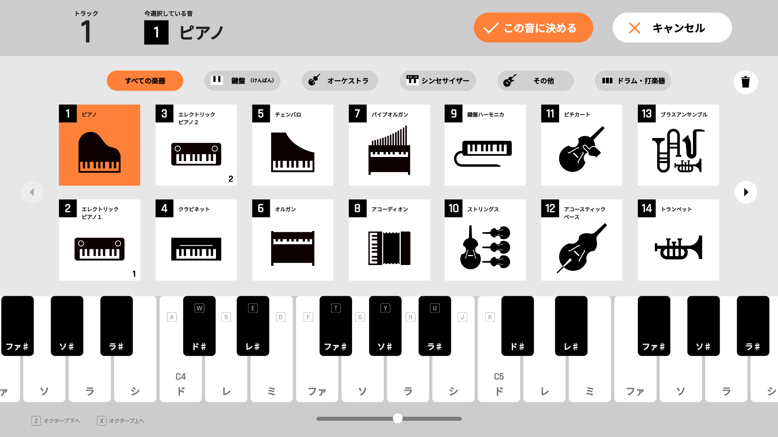Select the ピチカート pizzicato violin icon
778x437 pixels.
pos(581,145)
